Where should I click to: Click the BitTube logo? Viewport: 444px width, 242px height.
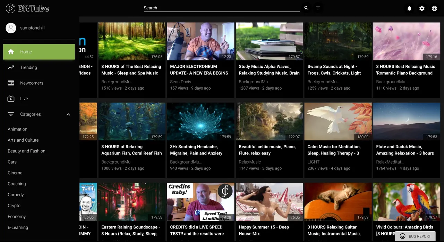click(28, 8)
